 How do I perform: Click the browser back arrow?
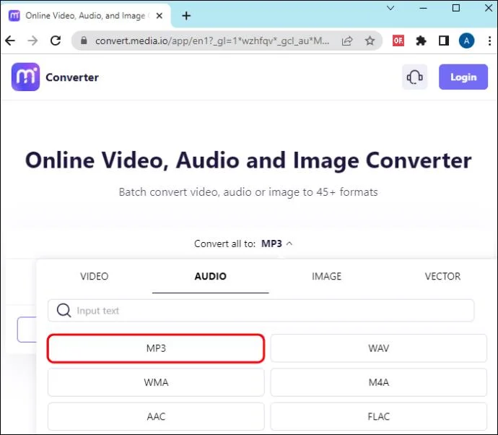tap(10, 40)
